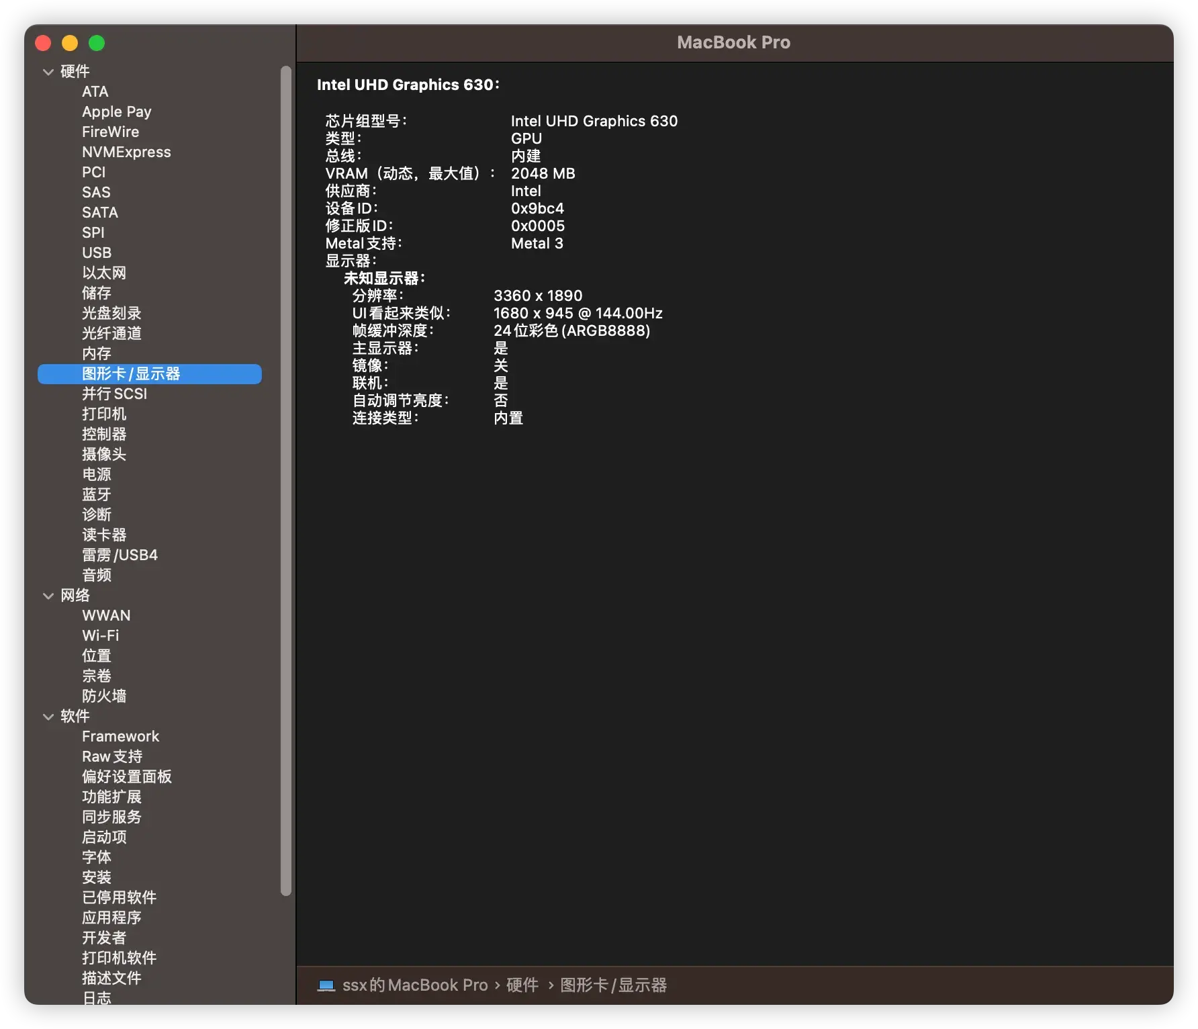Select 描述文件 profiles entry
This screenshot has width=1198, height=1029.
click(x=111, y=978)
